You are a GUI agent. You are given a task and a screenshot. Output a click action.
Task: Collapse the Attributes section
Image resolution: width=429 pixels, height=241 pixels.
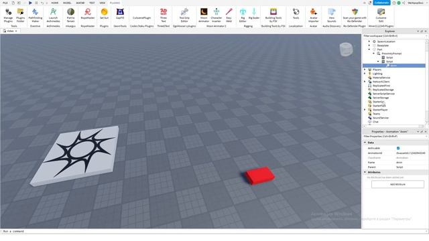[365, 173]
